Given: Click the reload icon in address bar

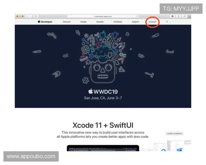Looking at the screenshot, I should point(137,16).
